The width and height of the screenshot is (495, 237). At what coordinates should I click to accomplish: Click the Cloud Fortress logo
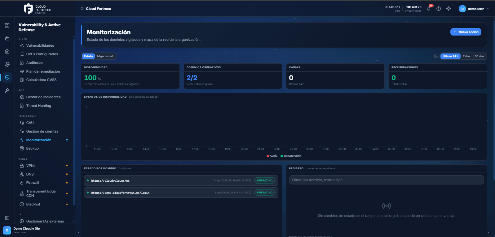[x=38, y=9]
